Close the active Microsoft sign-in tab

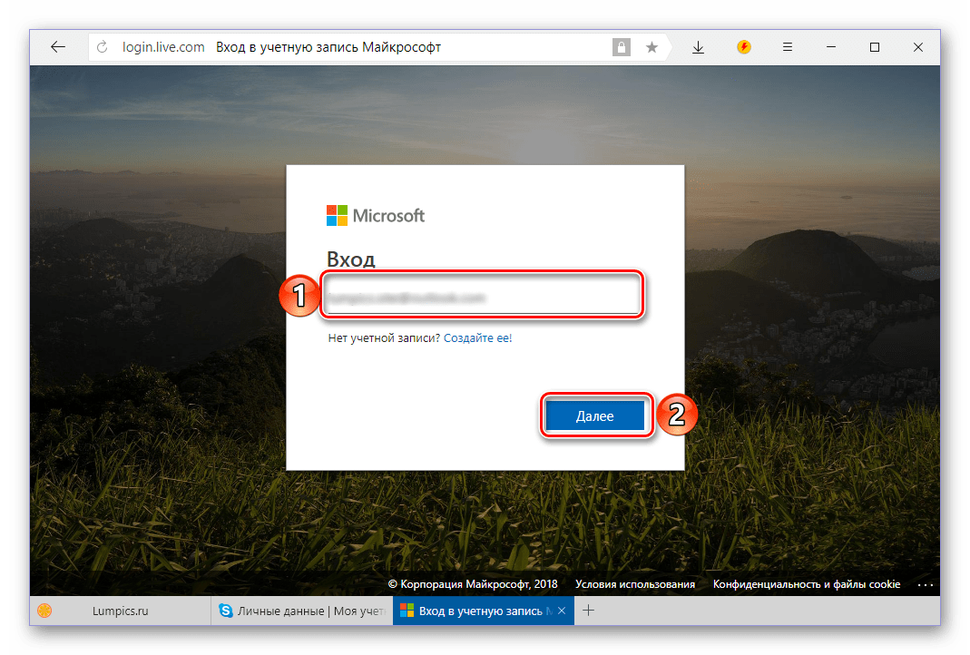pos(561,611)
